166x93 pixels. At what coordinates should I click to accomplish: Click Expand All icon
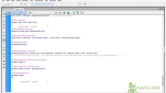click(x=4, y=28)
